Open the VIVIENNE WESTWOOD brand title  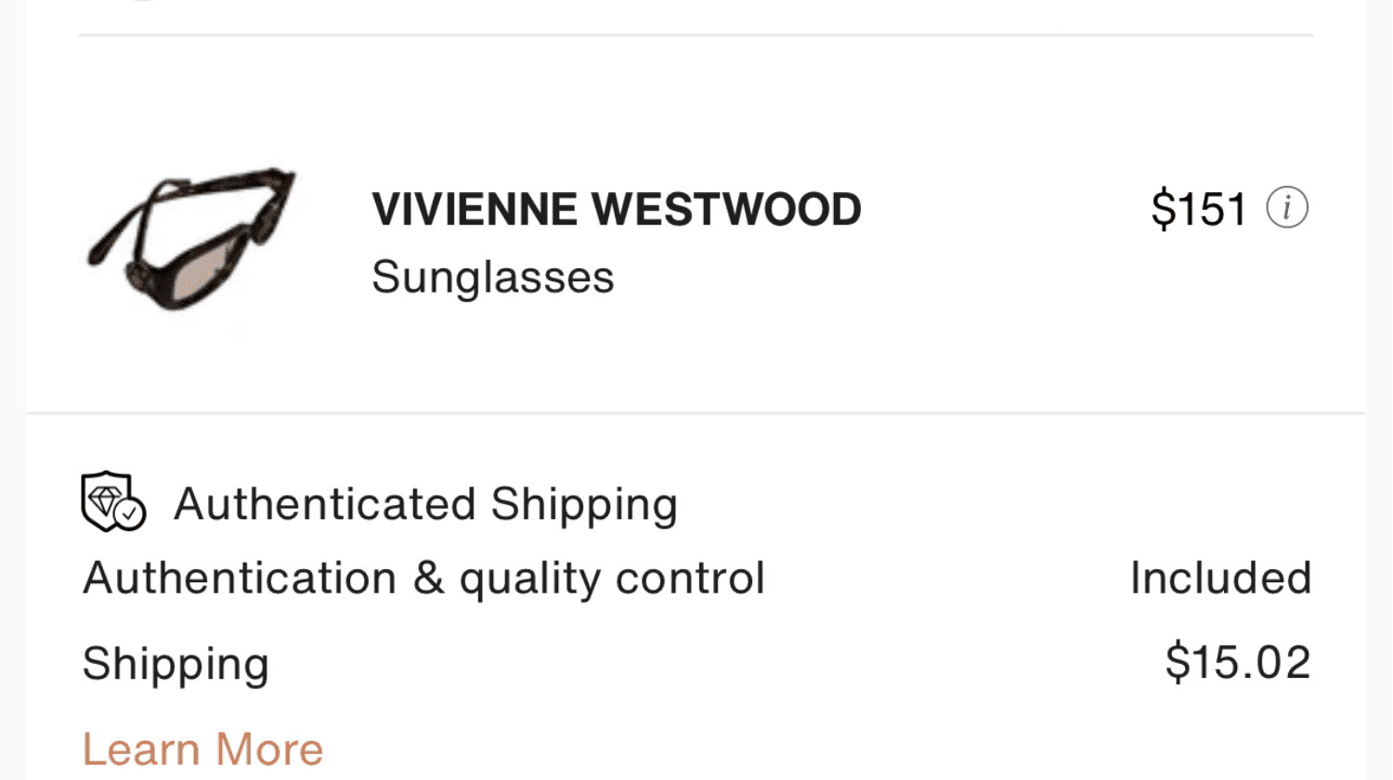point(616,209)
